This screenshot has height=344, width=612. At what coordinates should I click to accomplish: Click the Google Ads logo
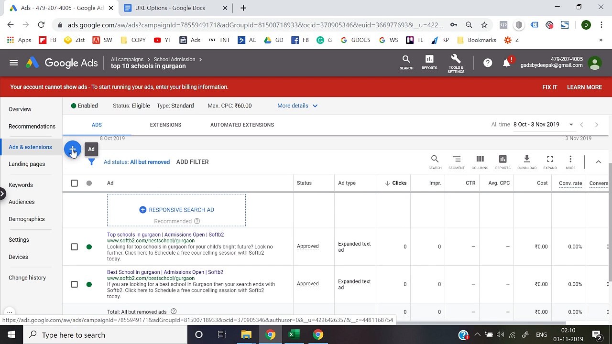pos(62,63)
